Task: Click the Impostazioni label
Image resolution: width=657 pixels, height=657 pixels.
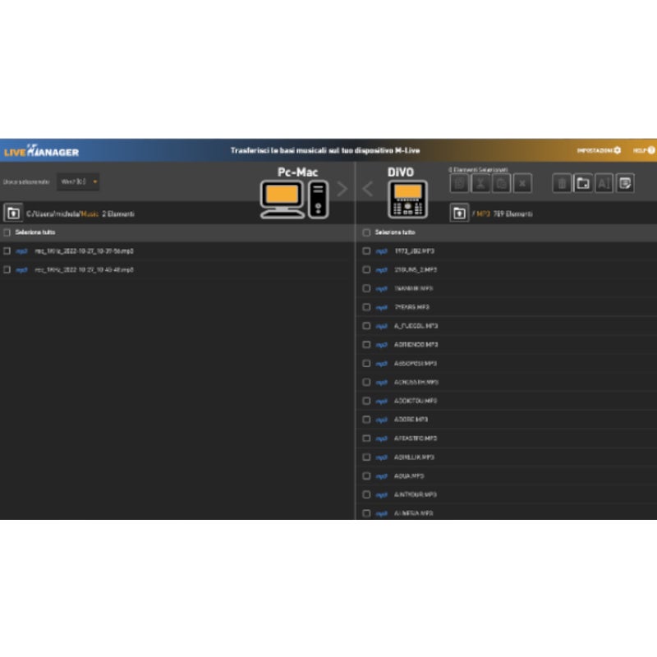Action: (x=595, y=150)
